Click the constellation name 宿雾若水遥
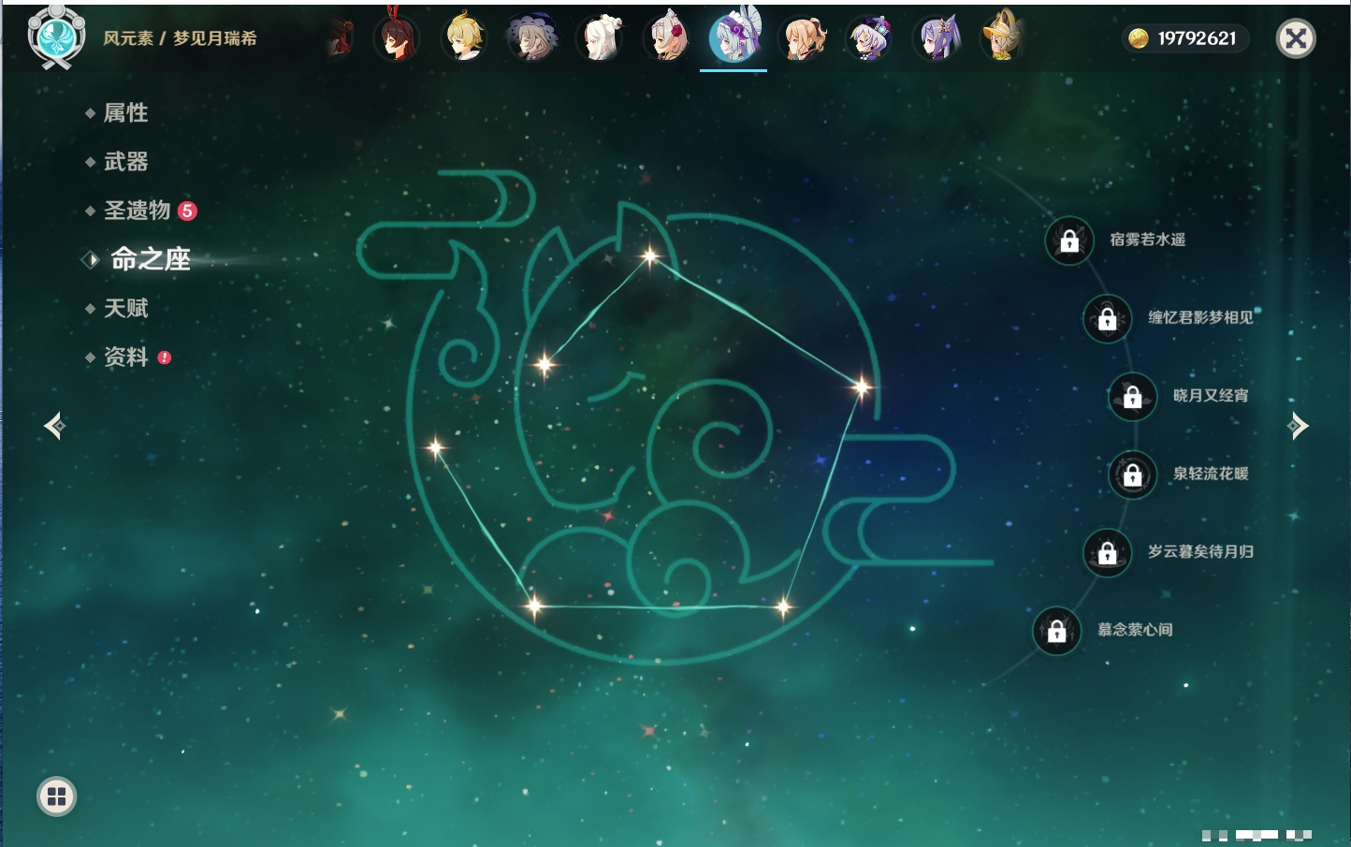 [1147, 240]
